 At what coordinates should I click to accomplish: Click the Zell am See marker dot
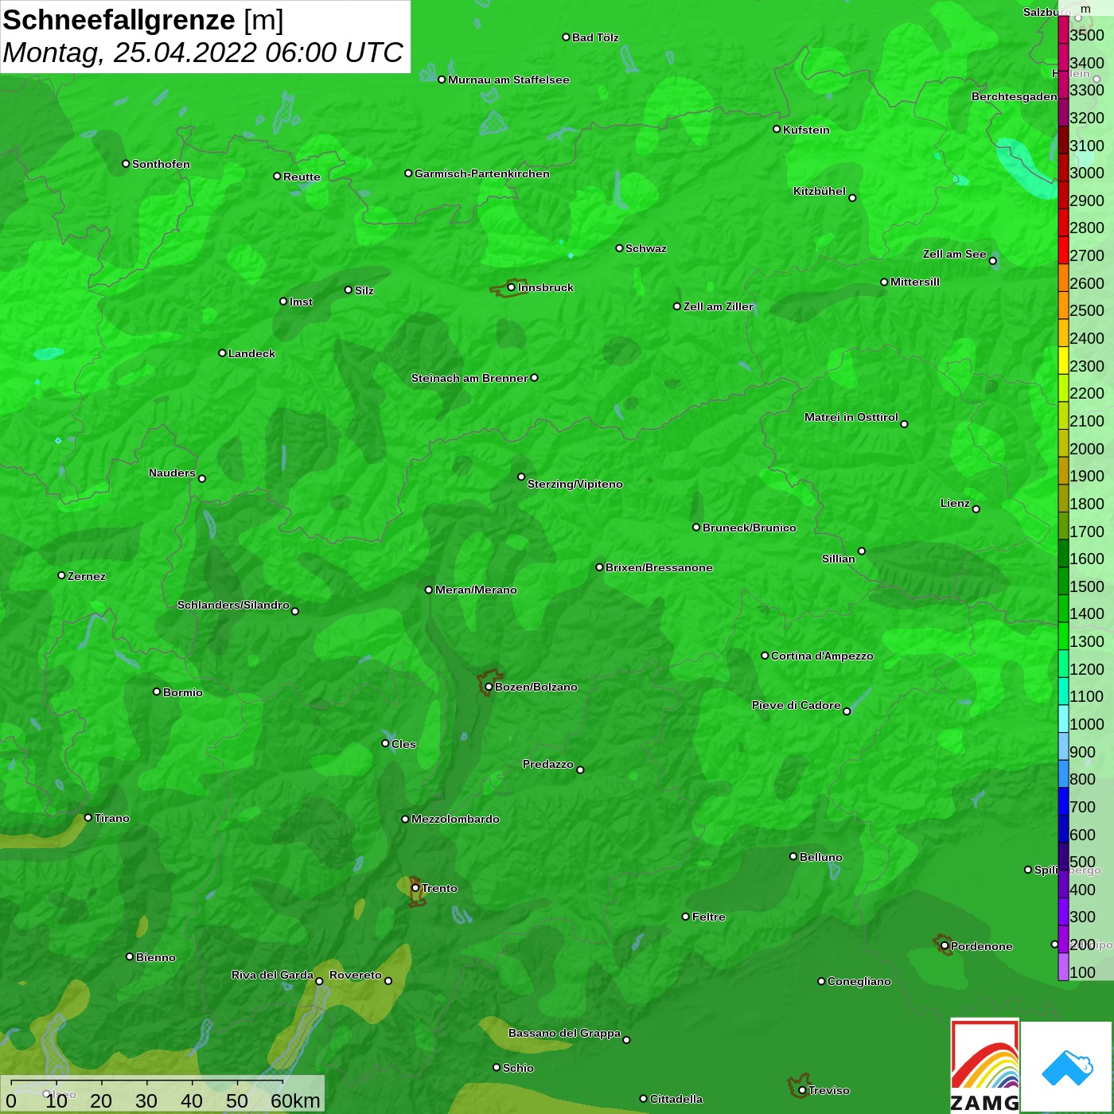point(992,261)
